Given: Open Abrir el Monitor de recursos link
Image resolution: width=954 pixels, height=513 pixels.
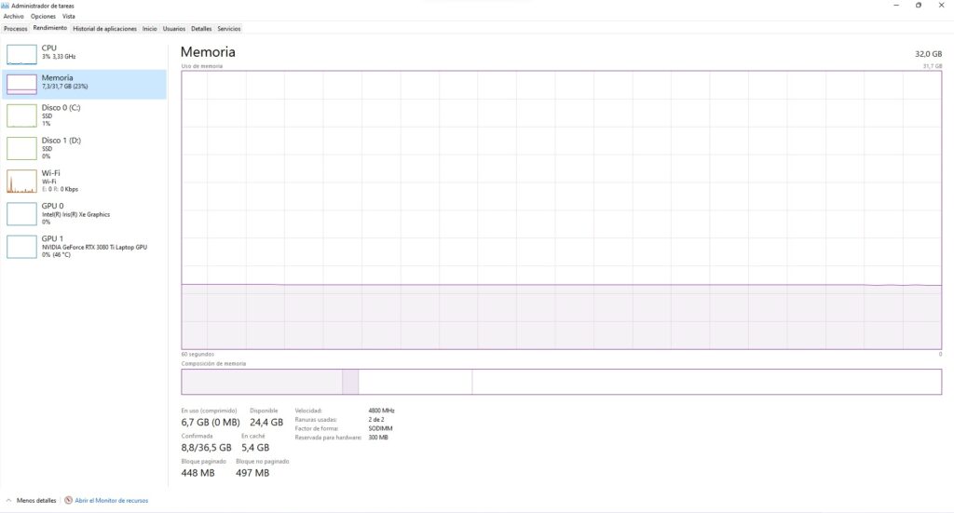Looking at the screenshot, I should pyautogui.click(x=112, y=500).
